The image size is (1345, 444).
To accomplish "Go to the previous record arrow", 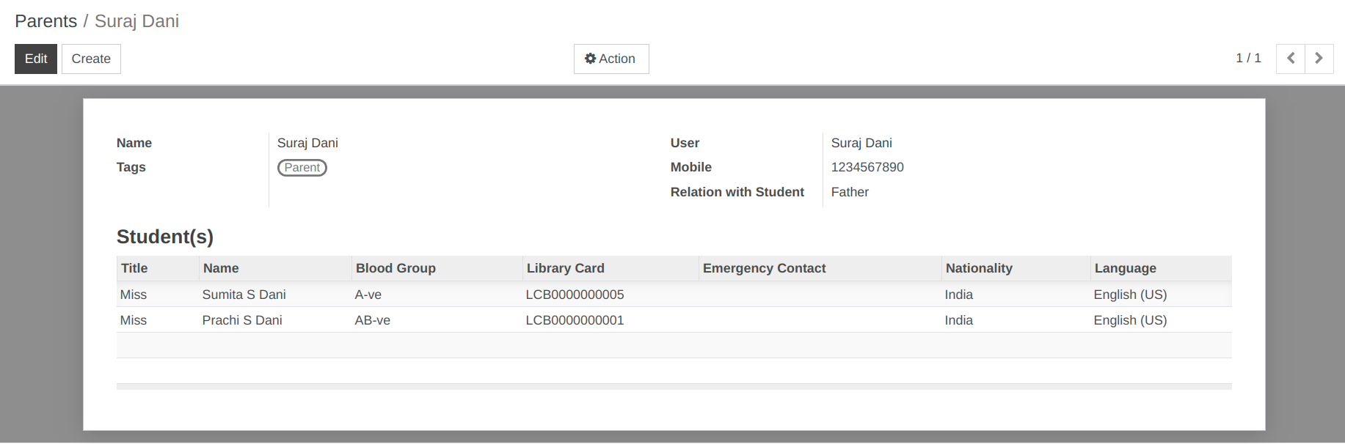I will click(x=1291, y=59).
